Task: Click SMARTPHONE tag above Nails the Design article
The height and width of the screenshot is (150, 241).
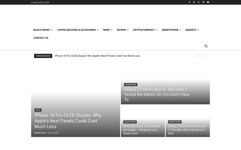Action: (130, 122)
